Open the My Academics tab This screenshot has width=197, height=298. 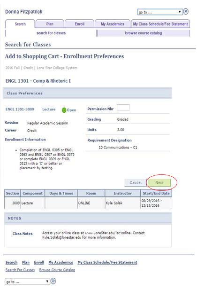point(113,24)
